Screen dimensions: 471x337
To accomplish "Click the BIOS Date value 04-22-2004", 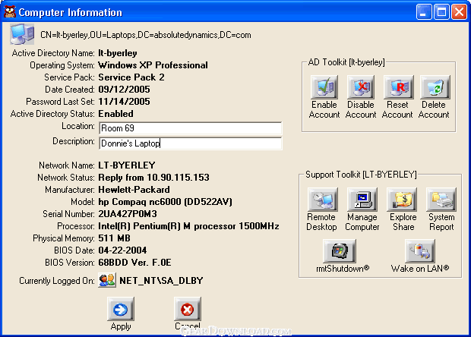I will [122, 250].
